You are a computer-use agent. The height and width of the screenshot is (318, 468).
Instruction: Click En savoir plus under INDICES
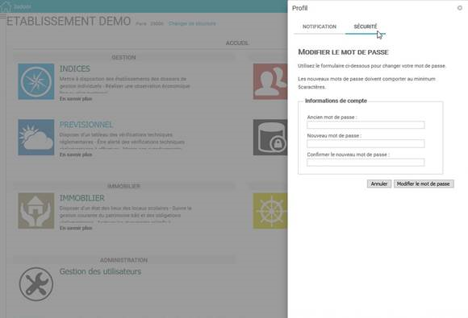click(76, 99)
